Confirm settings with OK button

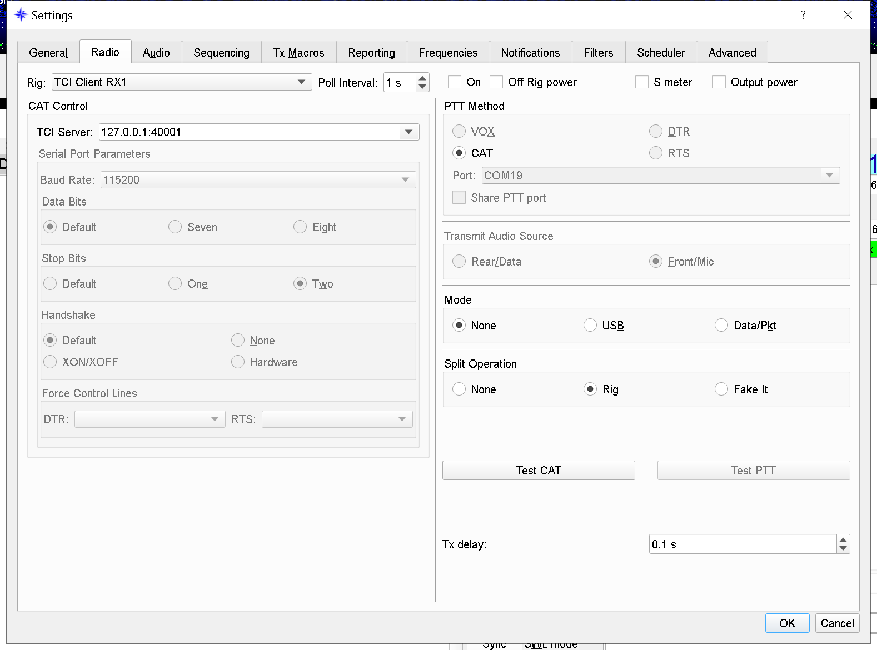pyautogui.click(x=787, y=623)
